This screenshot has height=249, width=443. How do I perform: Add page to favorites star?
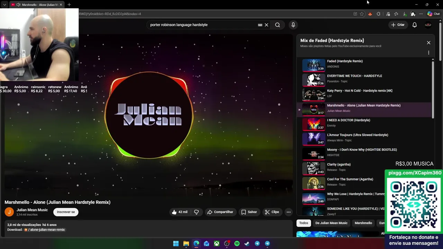[x=362, y=14]
